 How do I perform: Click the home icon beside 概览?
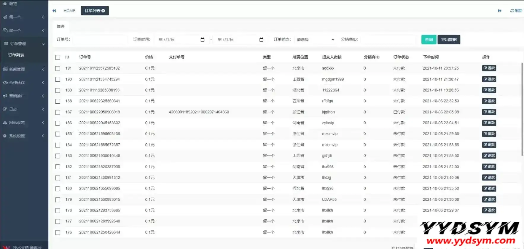click(5, 4)
